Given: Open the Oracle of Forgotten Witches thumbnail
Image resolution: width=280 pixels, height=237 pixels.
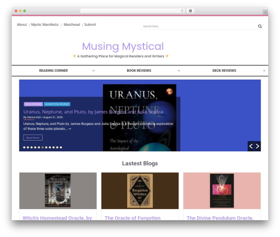Looking at the screenshot, I should tap(140, 190).
